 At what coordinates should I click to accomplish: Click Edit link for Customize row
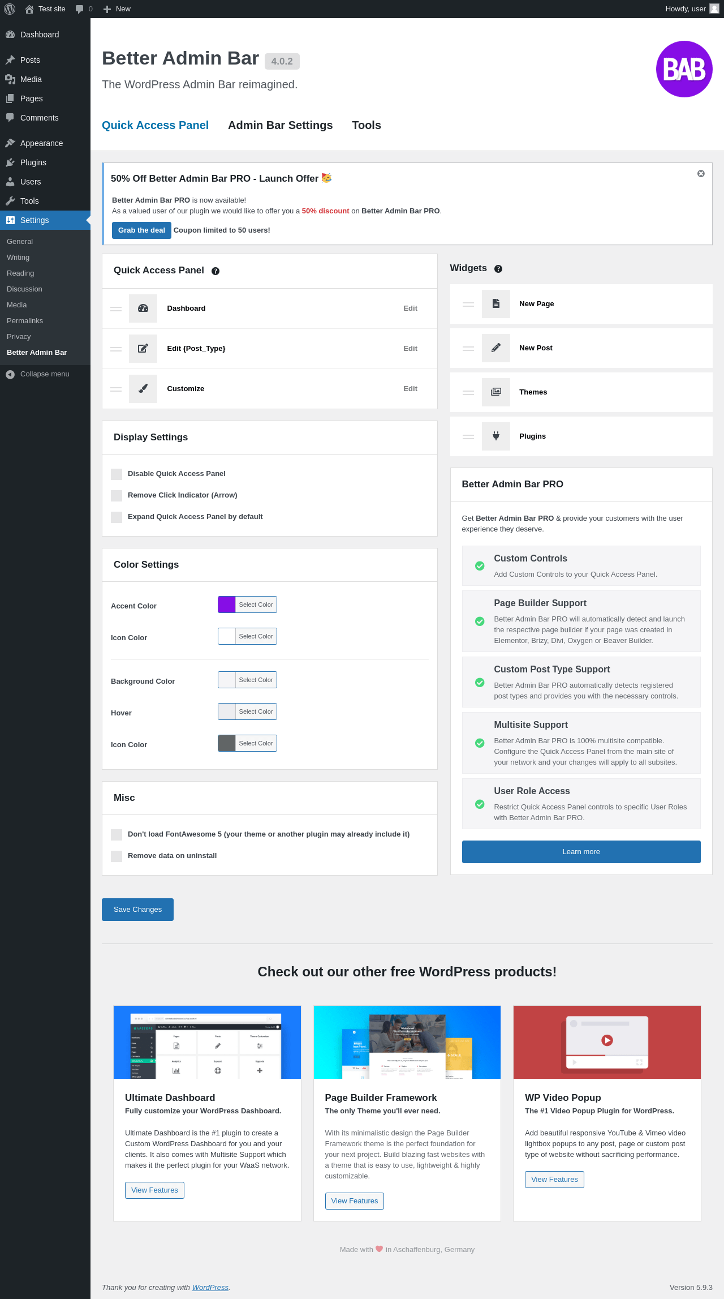click(410, 389)
